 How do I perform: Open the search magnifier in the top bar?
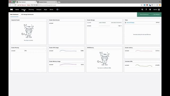[x=142, y=10]
